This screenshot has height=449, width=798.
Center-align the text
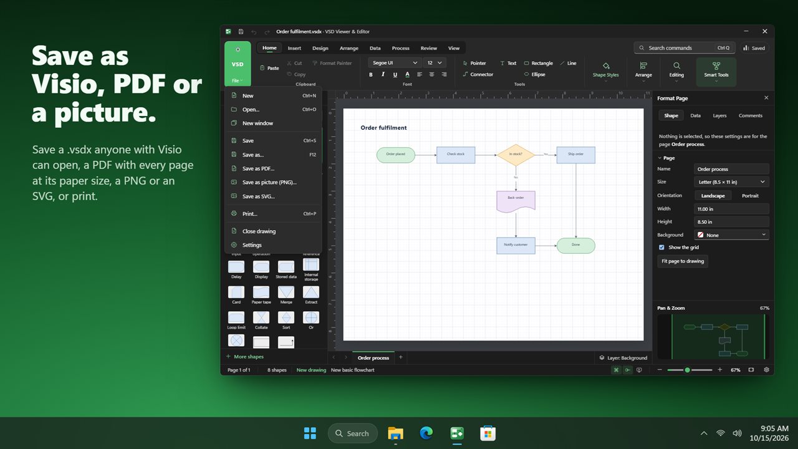coord(431,74)
